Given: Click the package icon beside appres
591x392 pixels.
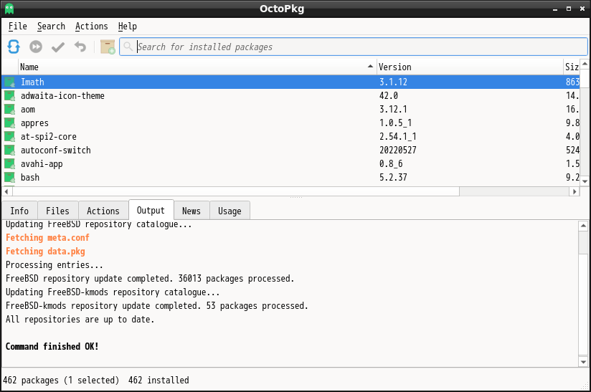Looking at the screenshot, I should (x=10, y=123).
